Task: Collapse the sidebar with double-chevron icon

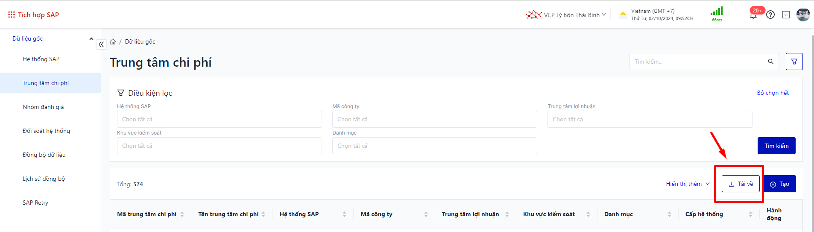Action: click(x=101, y=44)
